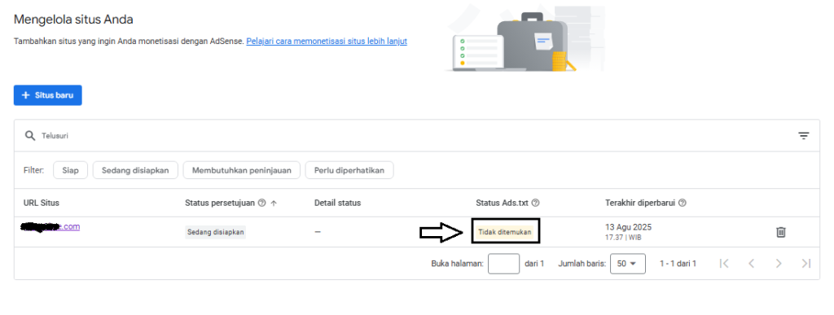Click the URL Situs column header
This screenshot has height=315, width=834.
[42, 203]
